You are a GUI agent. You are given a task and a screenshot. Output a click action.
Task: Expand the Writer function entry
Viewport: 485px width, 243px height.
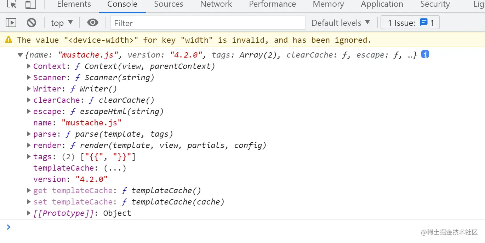click(29, 89)
